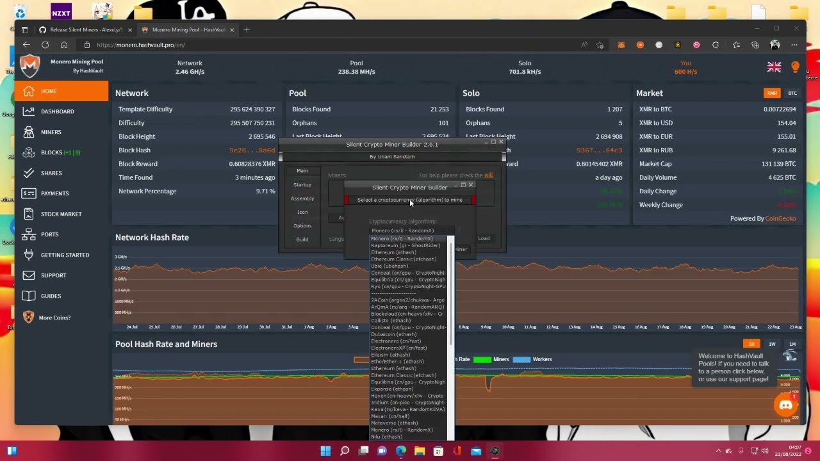Show pool hash rate for 1W

[772, 344]
